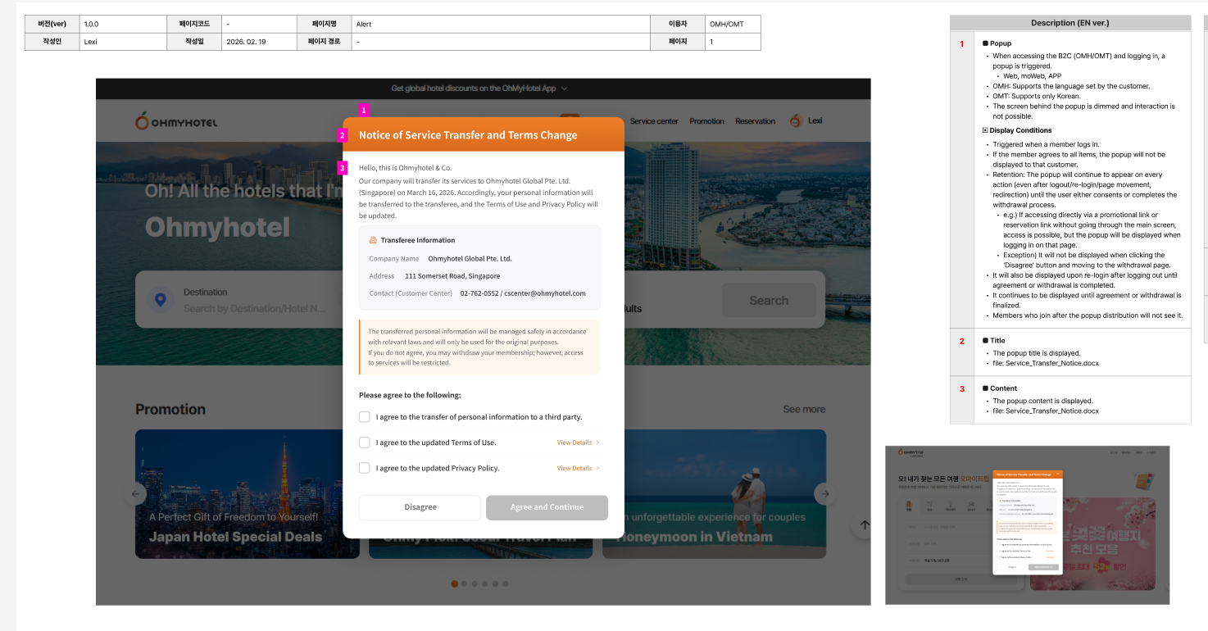1208x631 pixels.
Task: Tick the updated Terms of Use checkbox
Action: click(365, 443)
